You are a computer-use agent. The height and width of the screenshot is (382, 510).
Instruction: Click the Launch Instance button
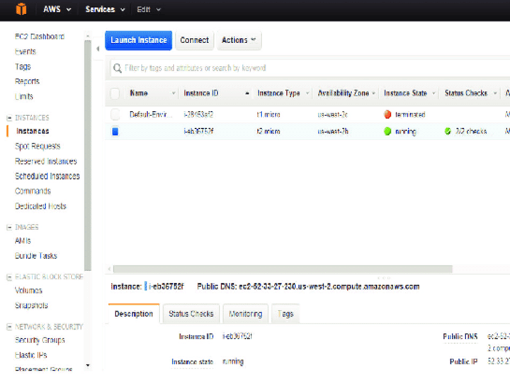click(139, 40)
